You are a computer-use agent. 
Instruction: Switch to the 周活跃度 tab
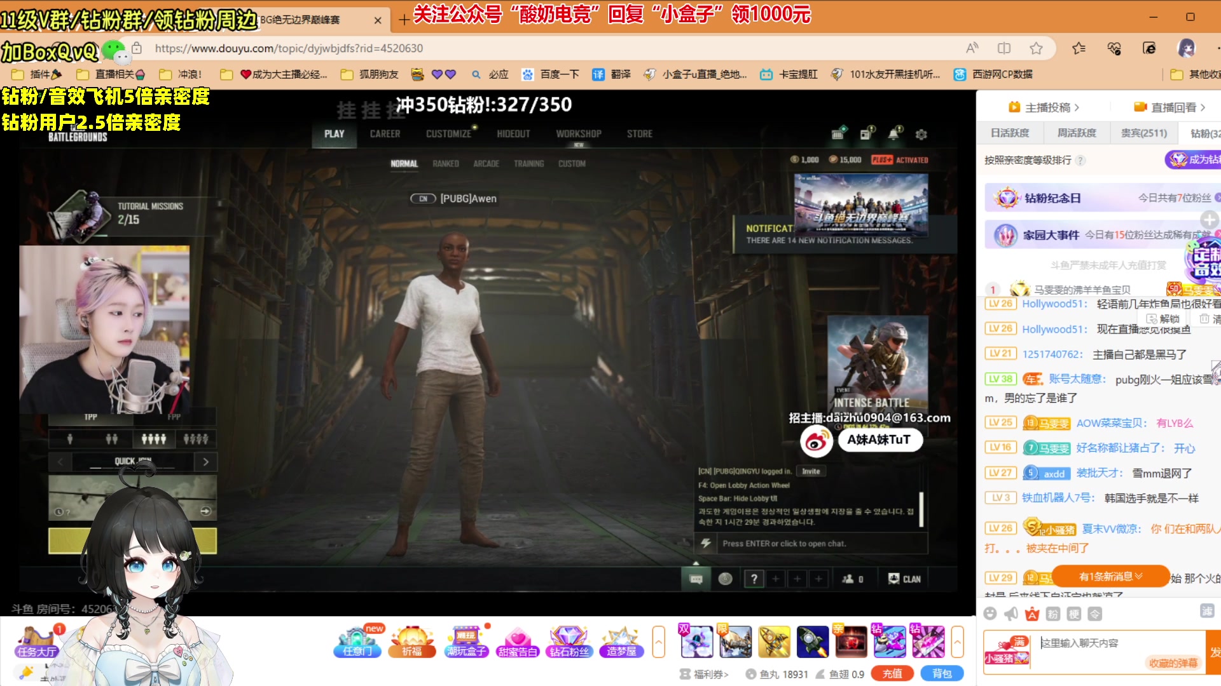click(1076, 133)
